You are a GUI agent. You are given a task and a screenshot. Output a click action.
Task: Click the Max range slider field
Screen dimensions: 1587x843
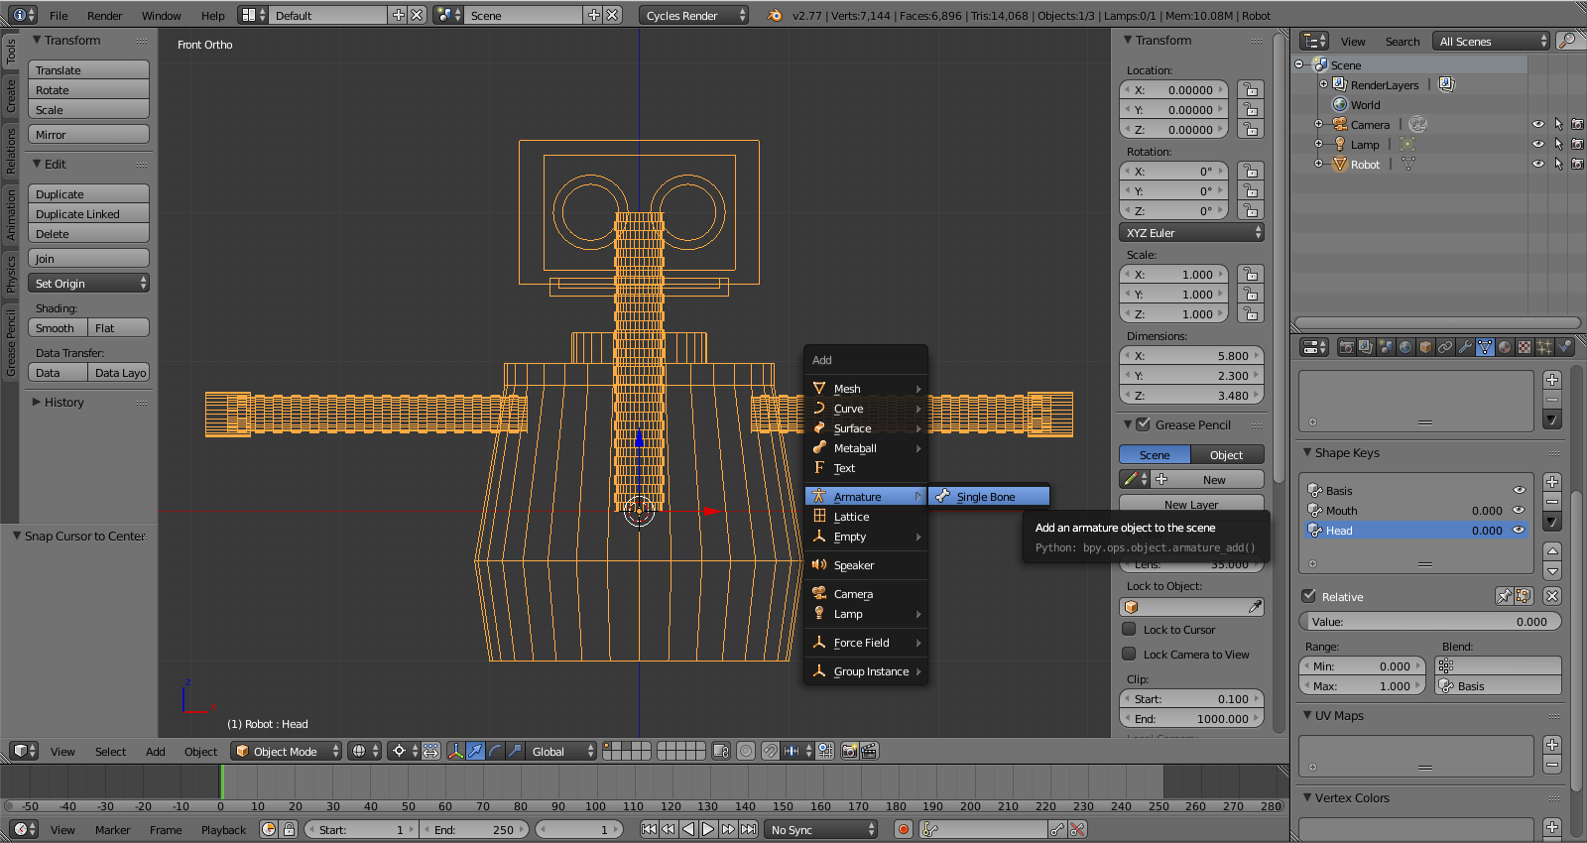tap(1362, 685)
